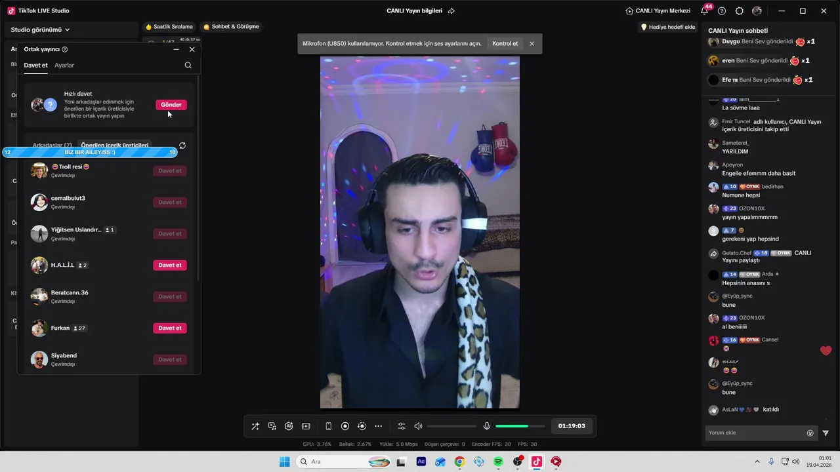Open Ortak yayıncı help info icon

coord(64,49)
